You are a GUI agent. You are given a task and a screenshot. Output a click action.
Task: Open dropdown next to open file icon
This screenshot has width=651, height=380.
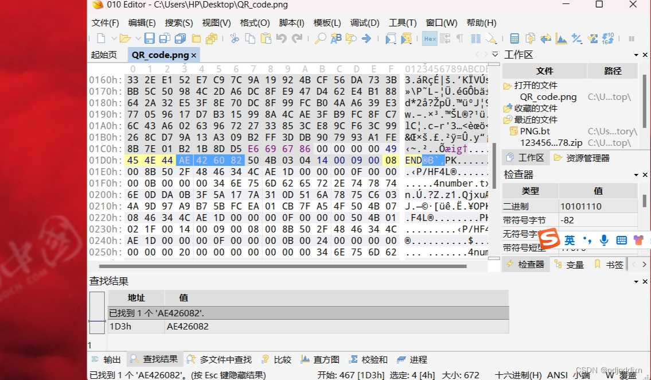pyautogui.click(x=138, y=38)
